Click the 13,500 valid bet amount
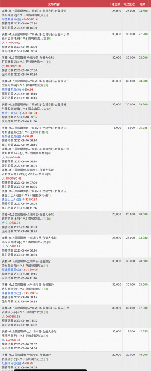This screenshot has height=371, width=151. 131,331
